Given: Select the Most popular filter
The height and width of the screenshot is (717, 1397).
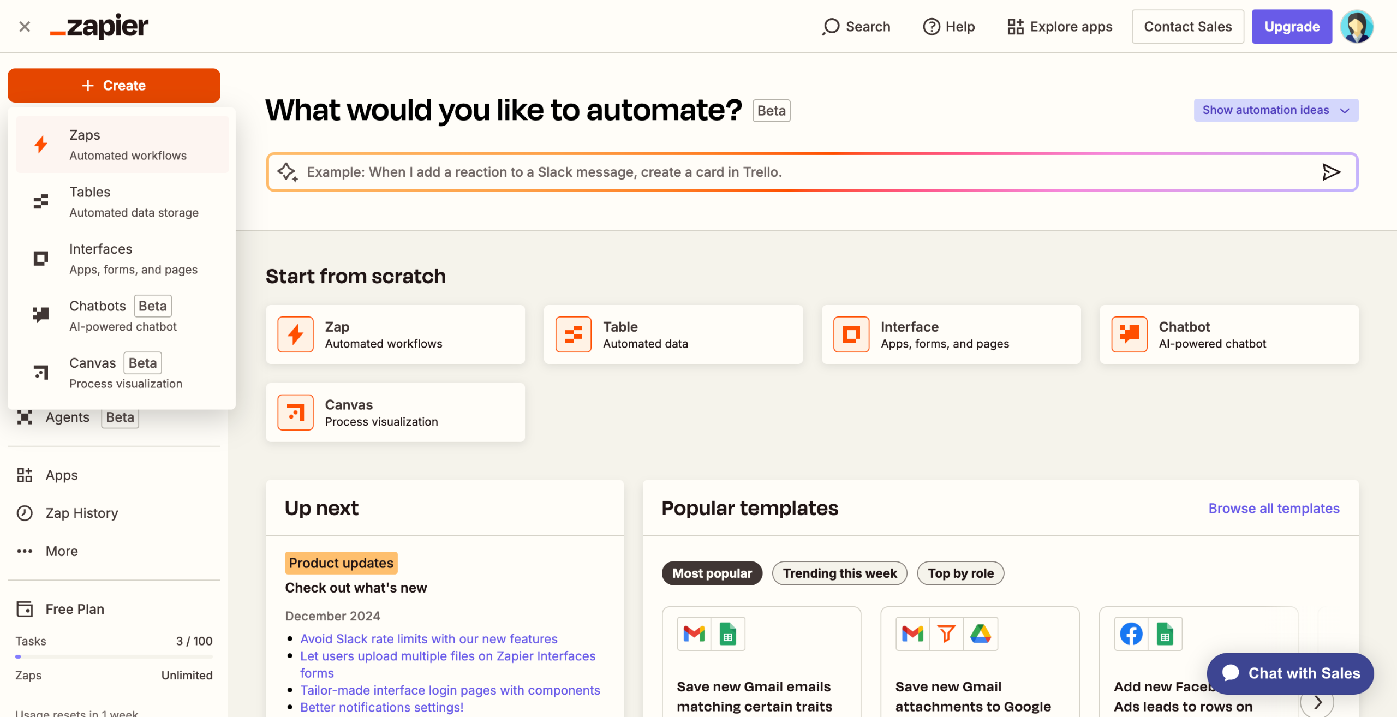Looking at the screenshot, I should tap(712, 573).
